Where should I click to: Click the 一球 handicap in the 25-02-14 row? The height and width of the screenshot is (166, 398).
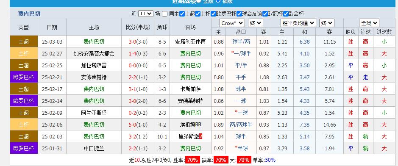point(241,101)
